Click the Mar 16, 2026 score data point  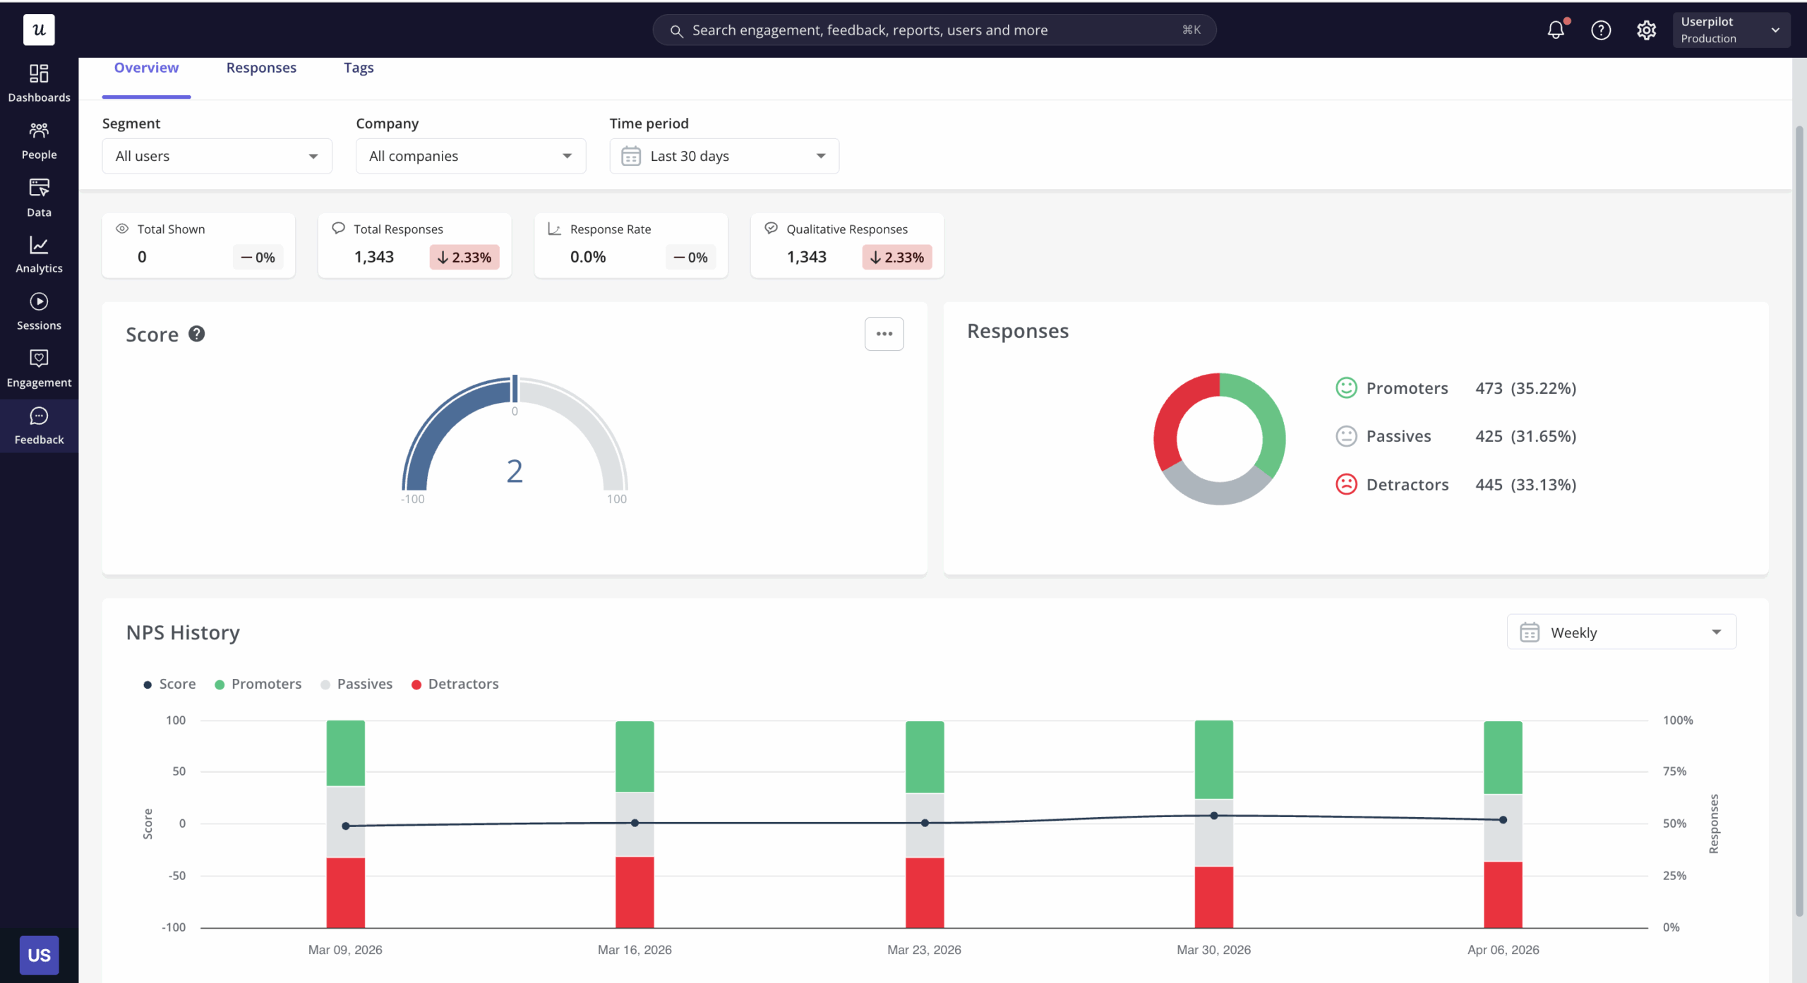pyautogui.click(x=635, y=823)
